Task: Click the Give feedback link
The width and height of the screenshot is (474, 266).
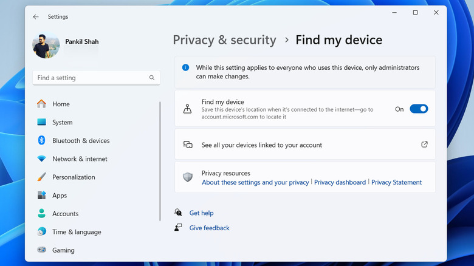Action: [x=209, y=228]
